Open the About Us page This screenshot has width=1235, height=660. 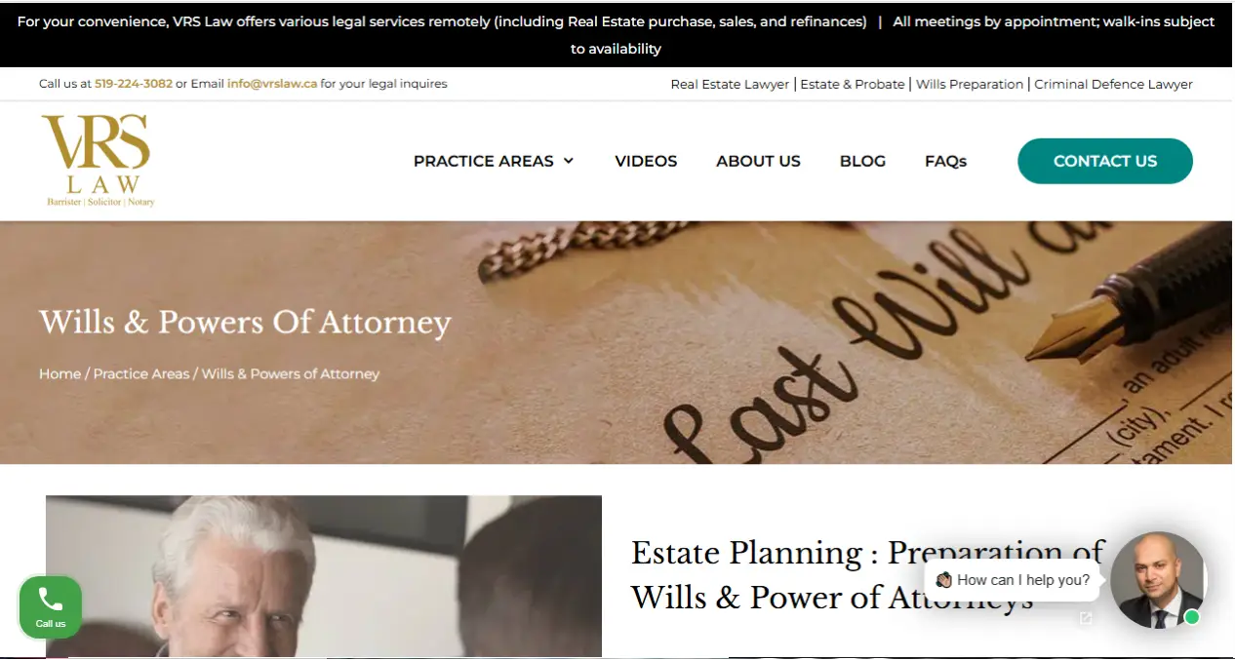[x=758, y=161]
